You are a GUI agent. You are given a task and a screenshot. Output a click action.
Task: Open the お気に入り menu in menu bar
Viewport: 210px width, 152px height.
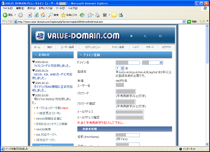point(46,8)
